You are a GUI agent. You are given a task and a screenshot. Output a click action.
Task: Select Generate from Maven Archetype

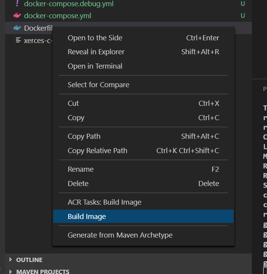120,235
